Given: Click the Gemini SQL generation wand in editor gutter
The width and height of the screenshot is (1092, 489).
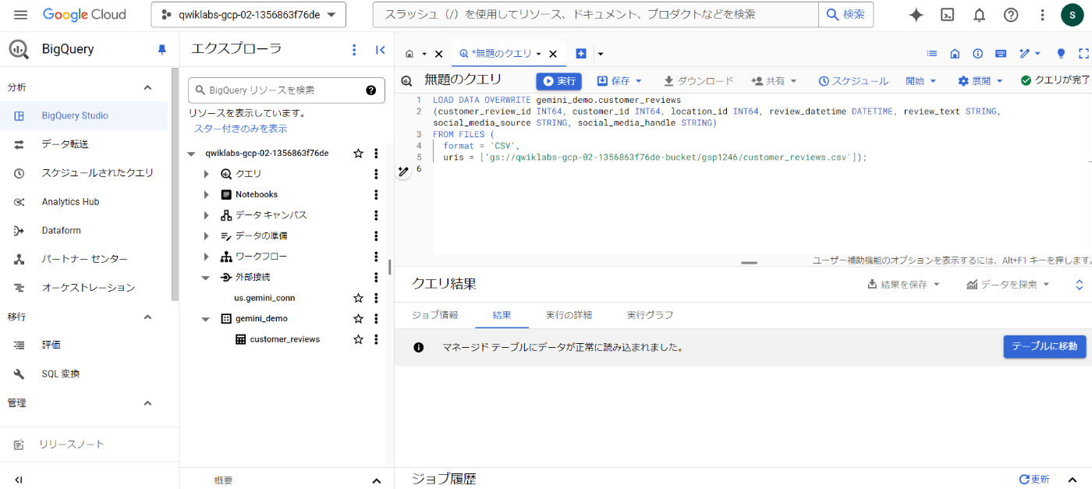Looking at the screenshot, I should point(403,172).
